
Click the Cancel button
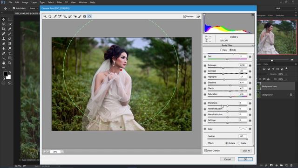click(x=228, y=159)
